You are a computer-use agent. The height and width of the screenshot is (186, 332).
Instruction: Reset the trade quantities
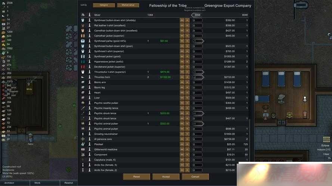137,177
